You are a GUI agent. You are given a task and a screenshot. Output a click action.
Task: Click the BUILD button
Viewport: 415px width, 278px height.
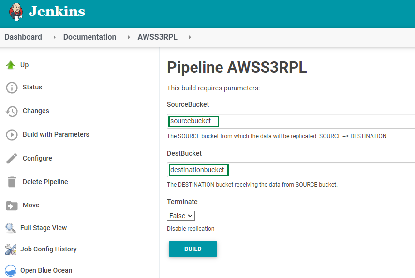coord(193,249)
